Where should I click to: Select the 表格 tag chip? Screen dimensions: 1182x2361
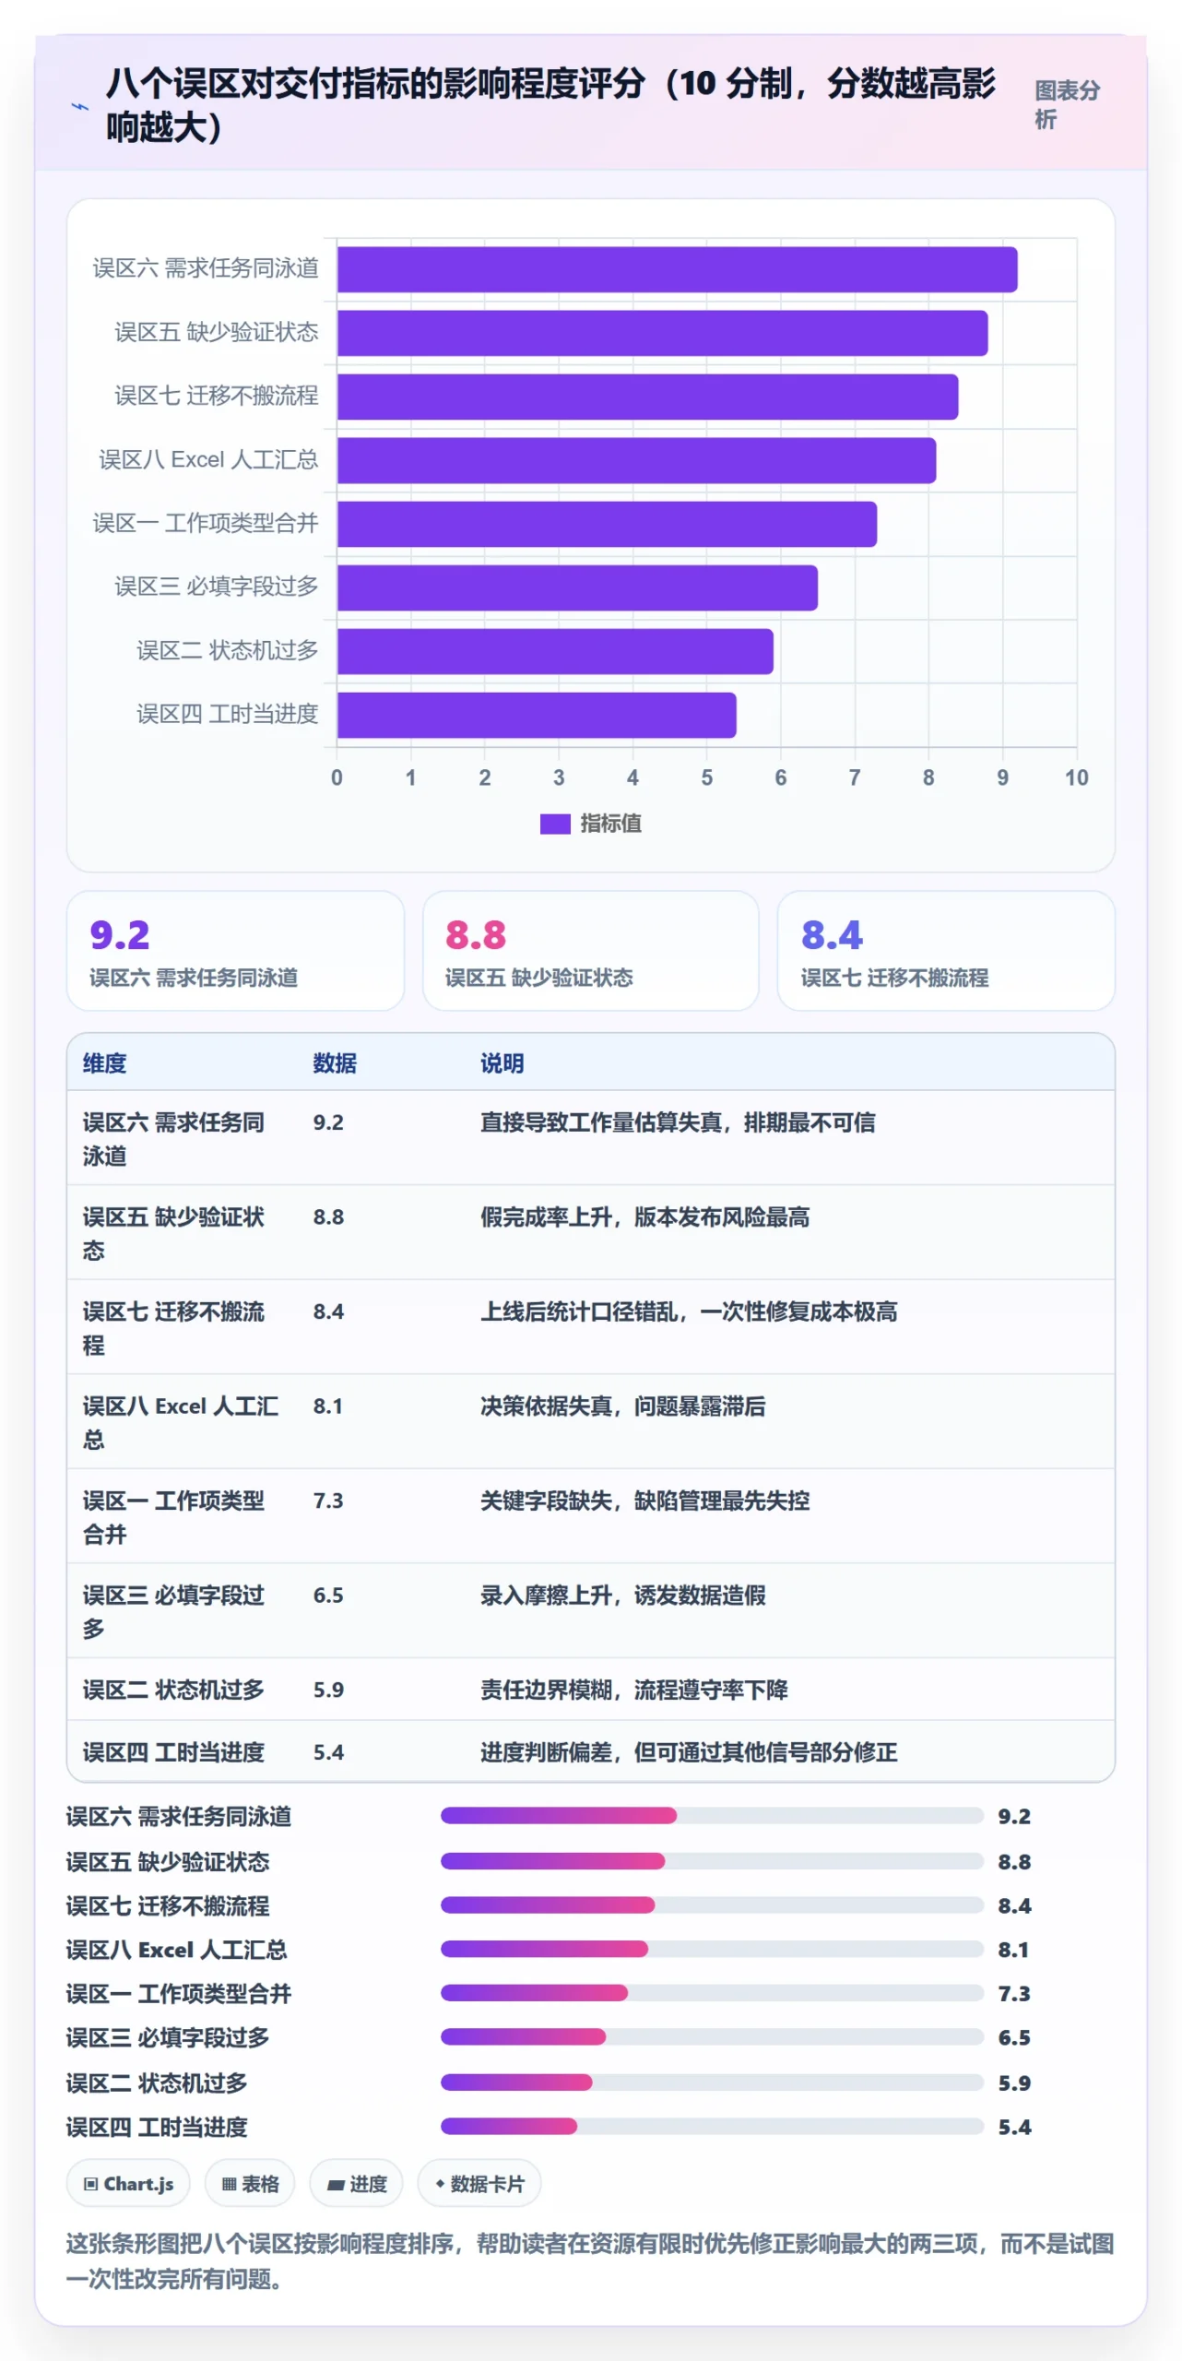click(250, 2184)
